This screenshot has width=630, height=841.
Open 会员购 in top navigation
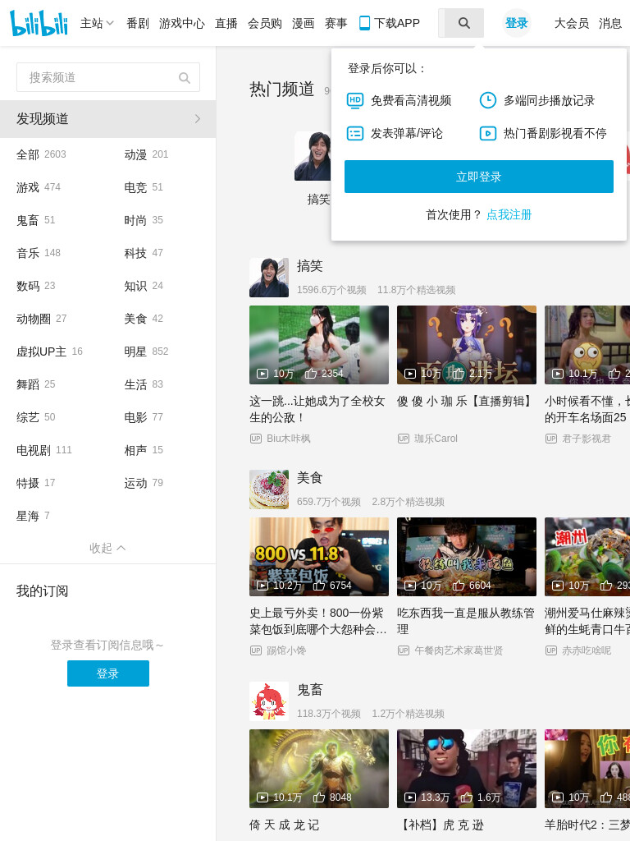[265, 23]
